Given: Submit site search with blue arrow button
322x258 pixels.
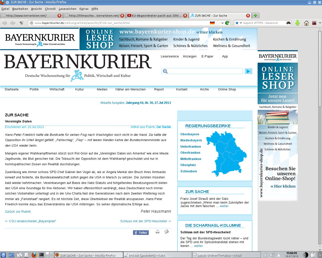Looking at the screenshot, I should pos(248,71).
